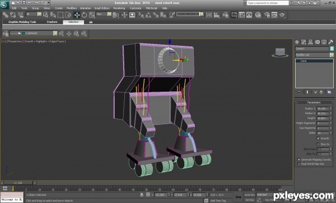The image size is (336, 203).
Task: Open Curve Editor
Action: 241,15
